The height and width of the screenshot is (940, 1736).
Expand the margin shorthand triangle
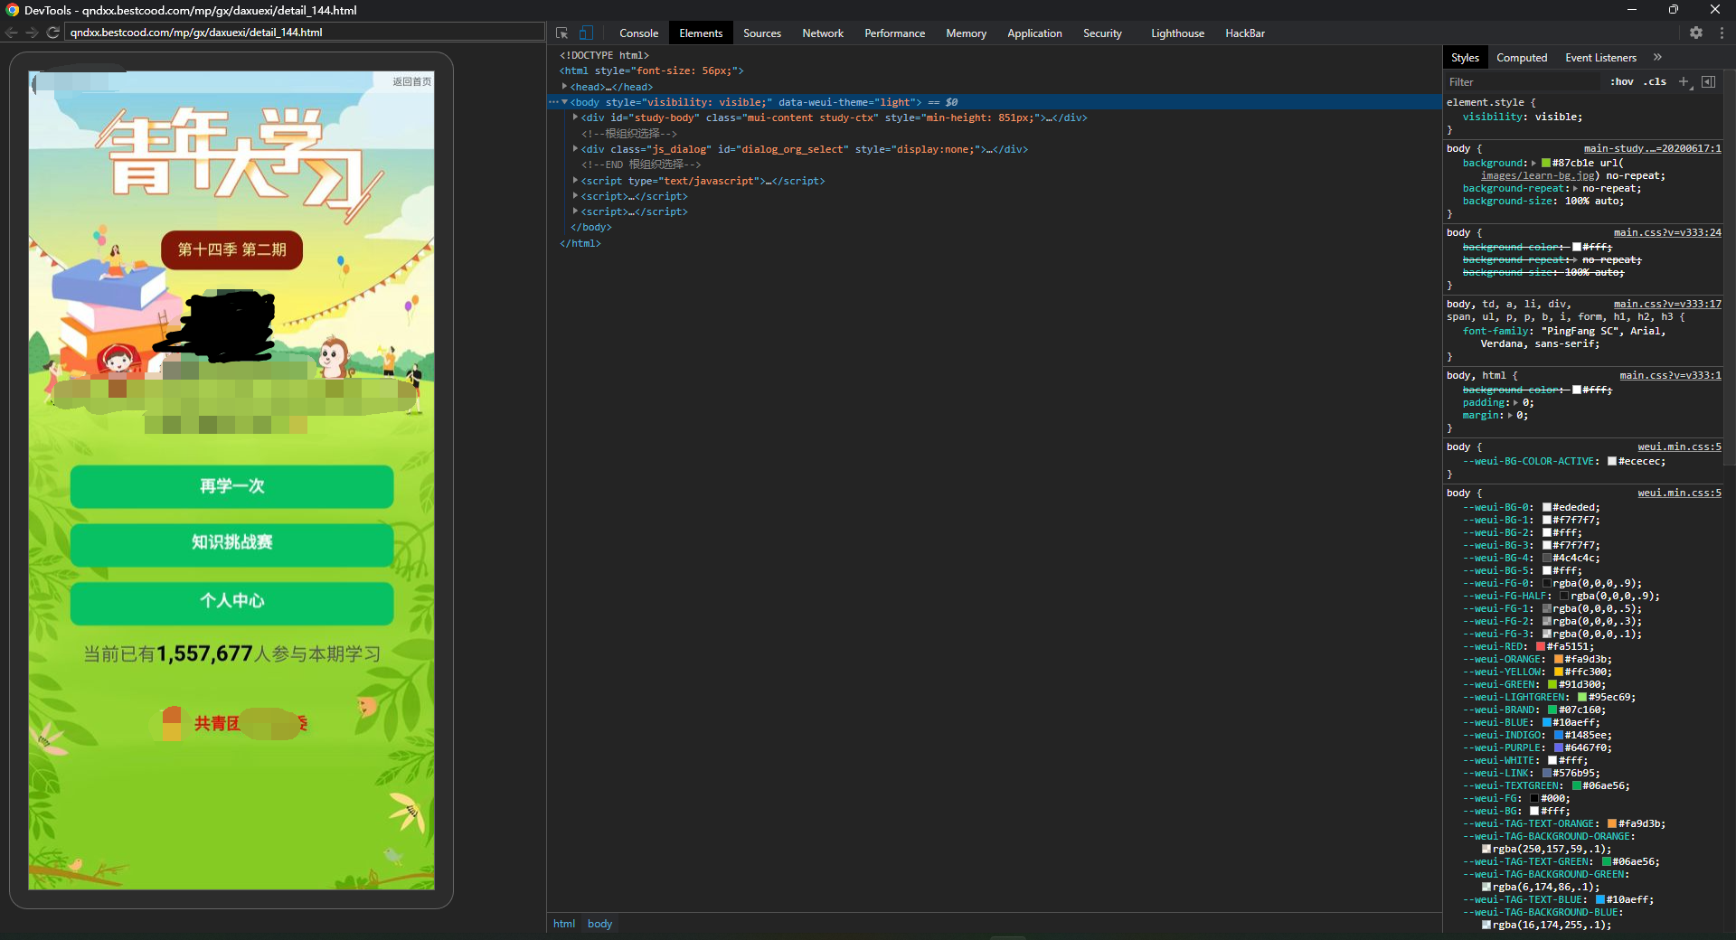[x=1510, y=415]
